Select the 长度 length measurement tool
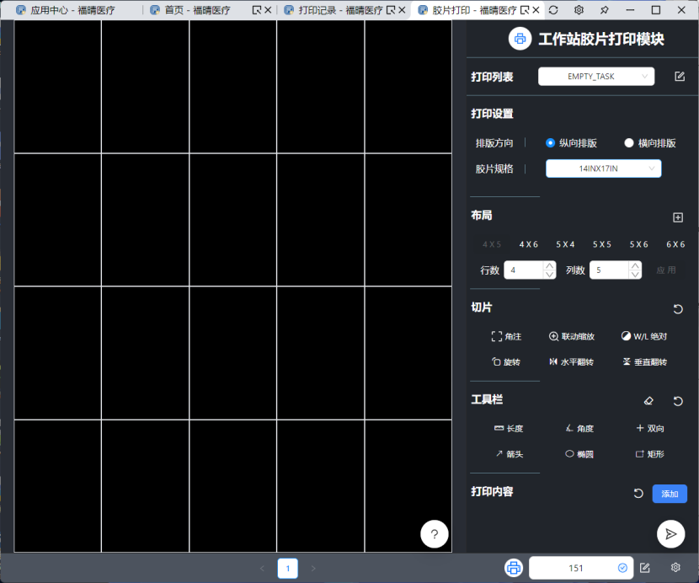 (x=508, y=429)
